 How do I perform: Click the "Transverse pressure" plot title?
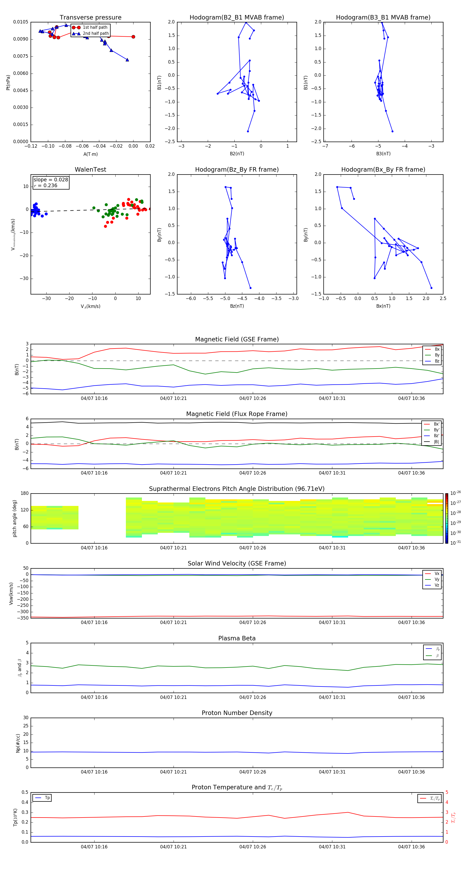coord(90,17)
